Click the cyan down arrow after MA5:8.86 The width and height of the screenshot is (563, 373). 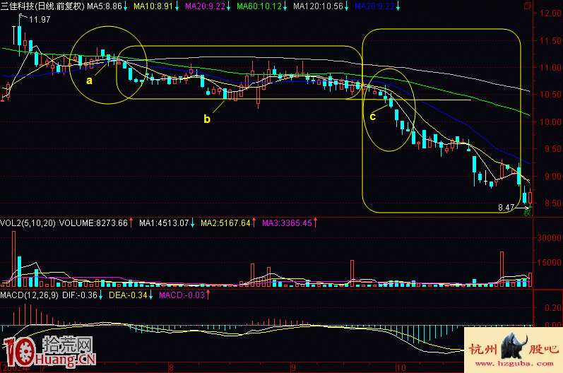(x=125, y=6)
